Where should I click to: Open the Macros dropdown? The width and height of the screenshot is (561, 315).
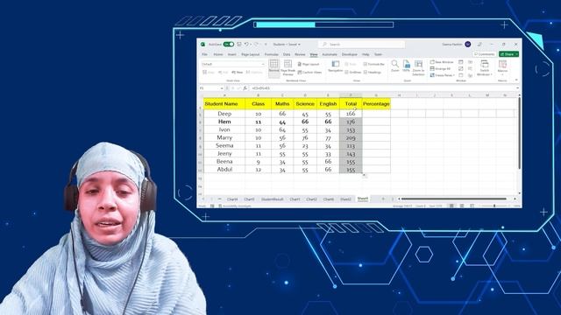point(502,68)
